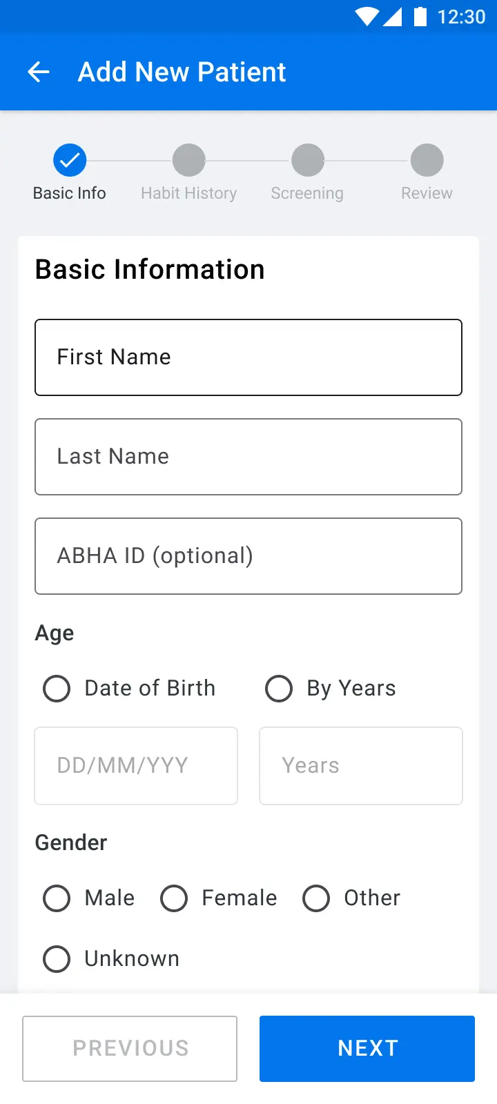Open the Review step circle
497x1104 pixels.
pos(427,161)
